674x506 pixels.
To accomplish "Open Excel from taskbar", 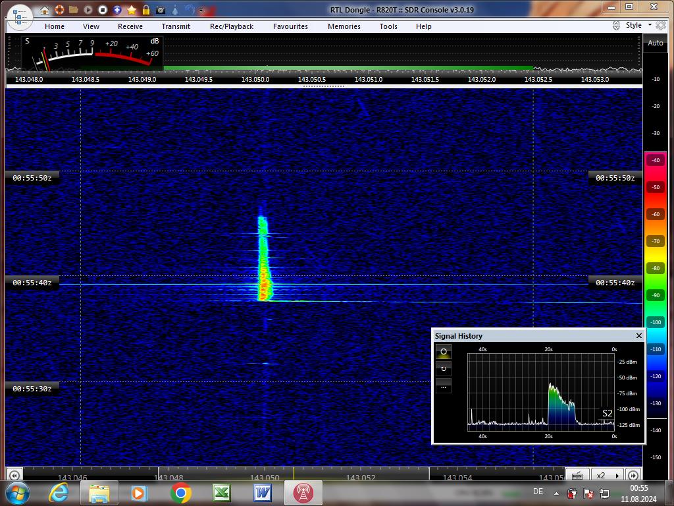I will (x=222, y=493).
